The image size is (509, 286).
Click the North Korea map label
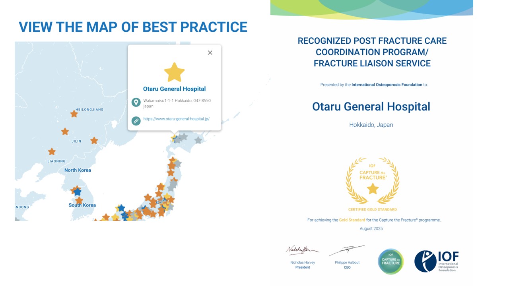(x=78, y=170)
